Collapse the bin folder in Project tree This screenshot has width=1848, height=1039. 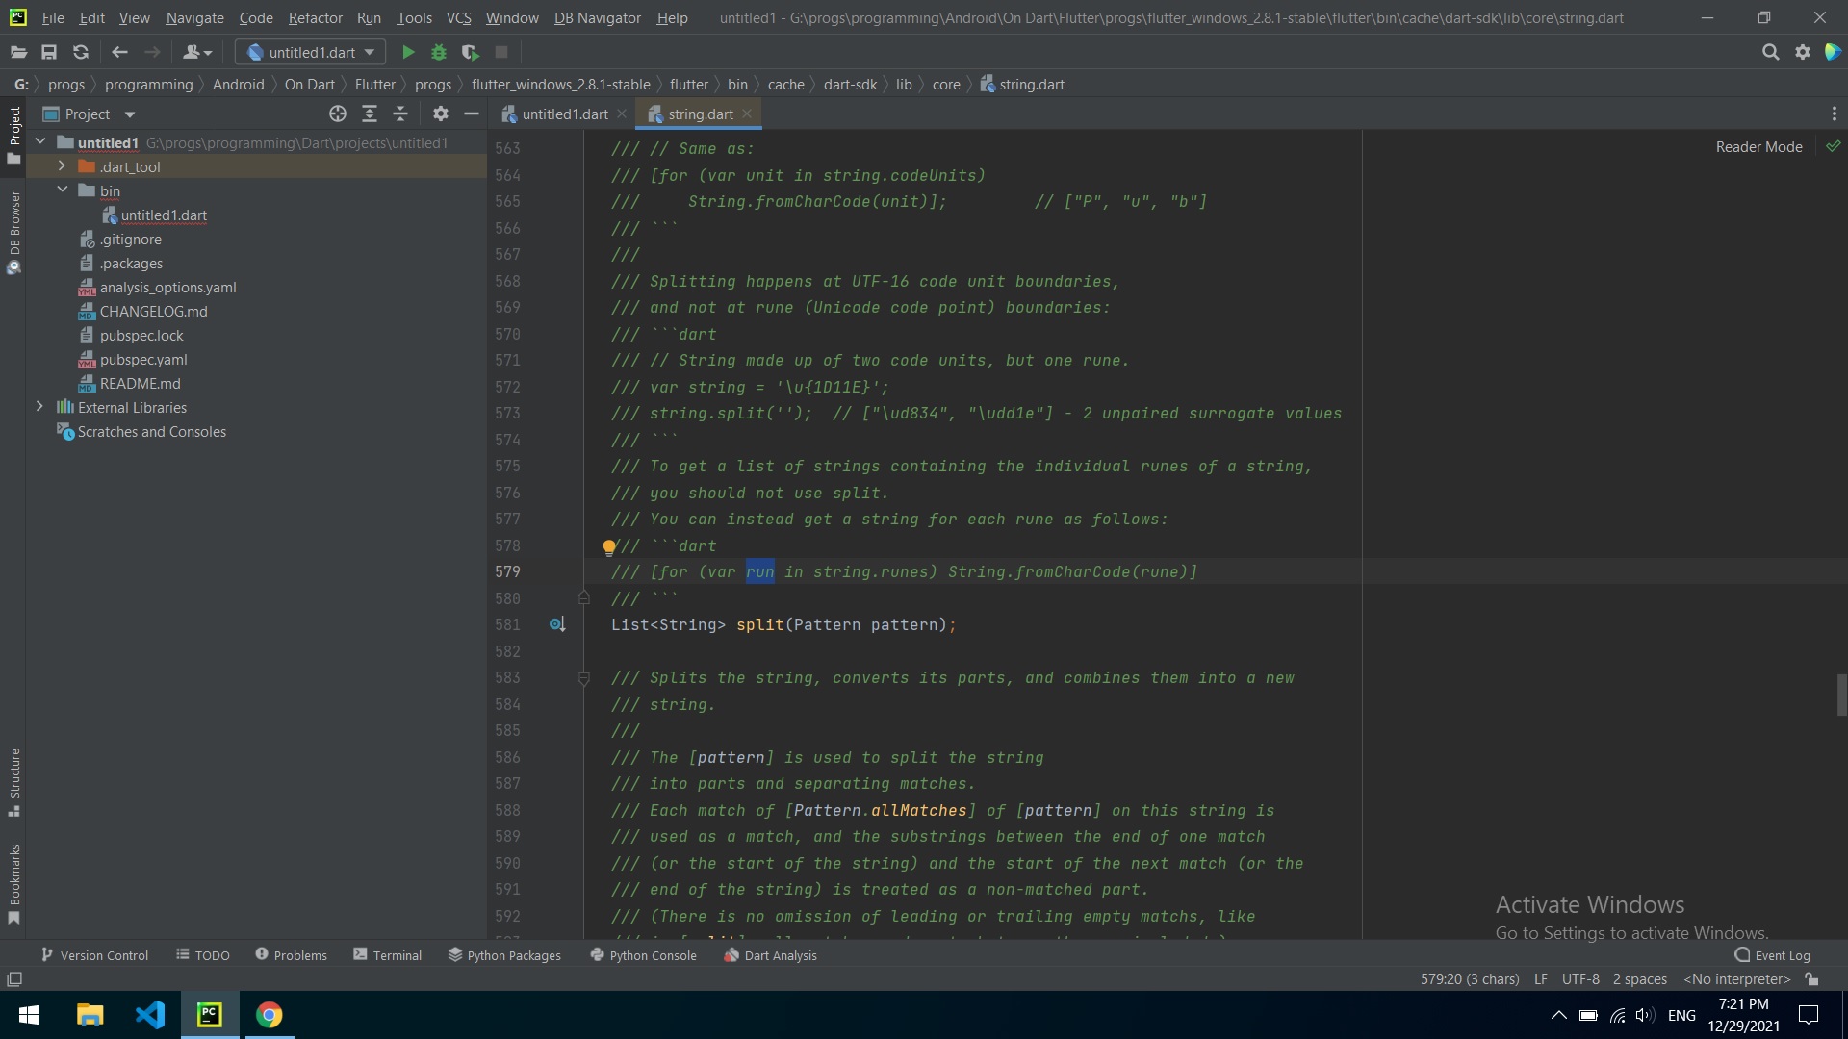pyautogui.click(x=63, y=190)
